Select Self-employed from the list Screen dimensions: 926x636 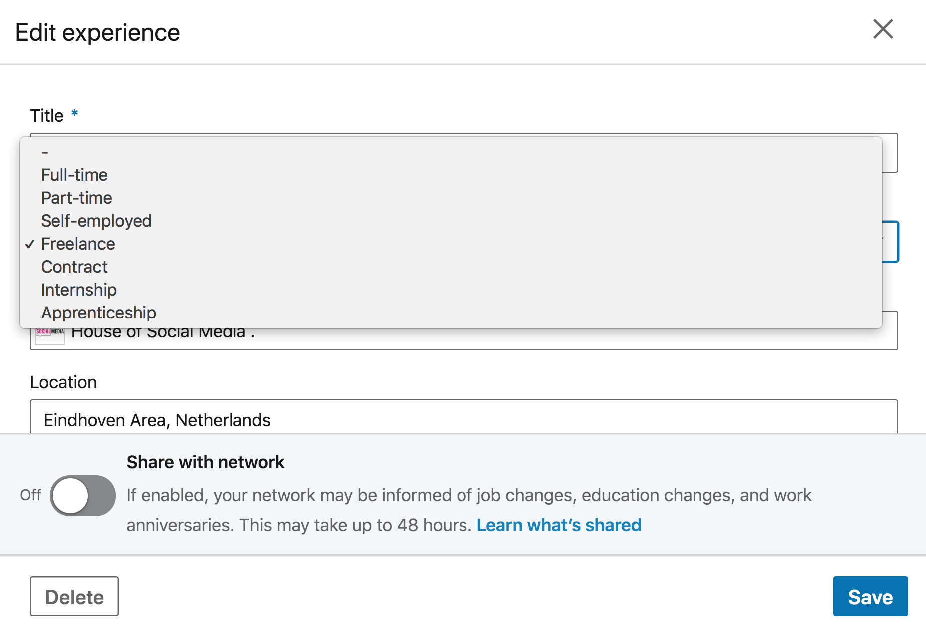(x=96, y=221)
